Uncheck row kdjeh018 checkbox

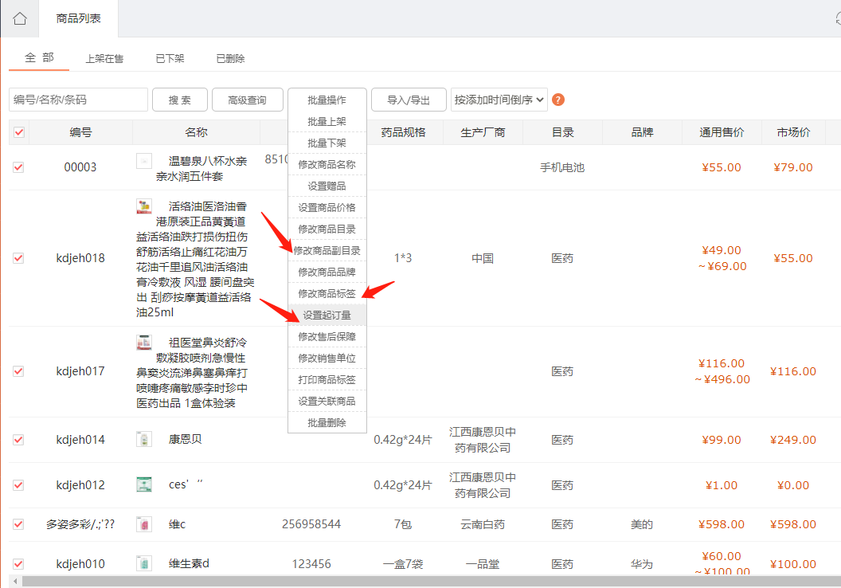pos(18,258)
